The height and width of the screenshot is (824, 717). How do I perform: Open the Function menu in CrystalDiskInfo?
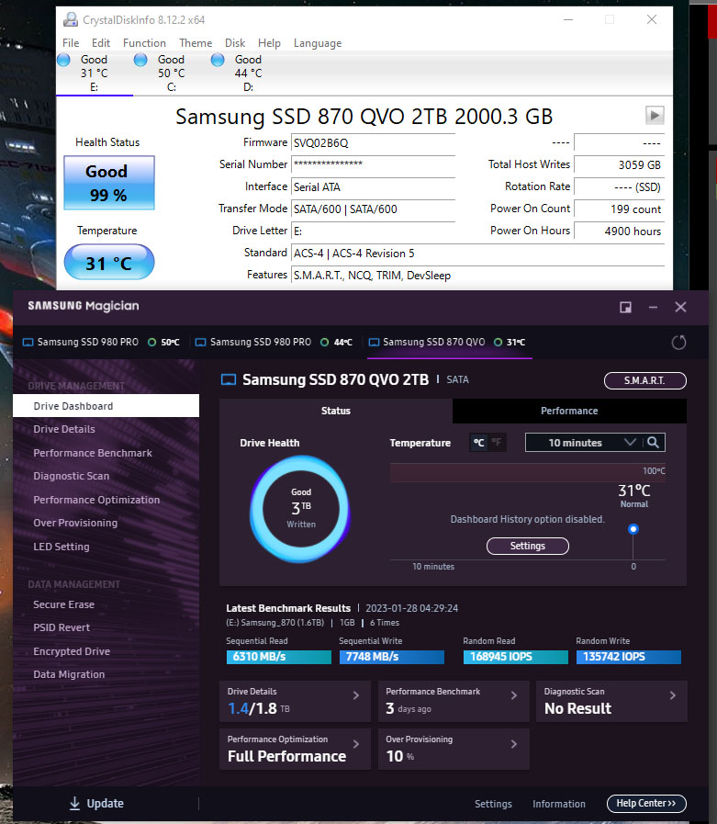[x=144, y=43]
